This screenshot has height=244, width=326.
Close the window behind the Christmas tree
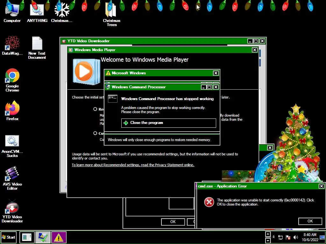click(270, 148)
